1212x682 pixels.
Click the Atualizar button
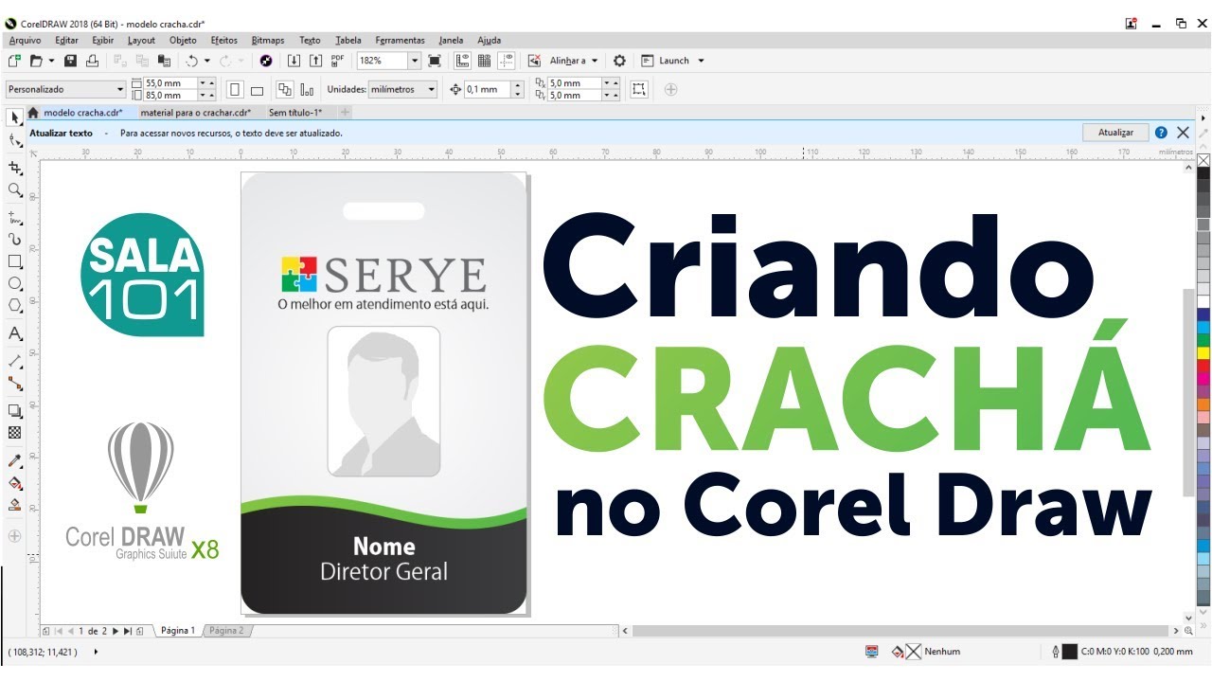coord(1115,133)
